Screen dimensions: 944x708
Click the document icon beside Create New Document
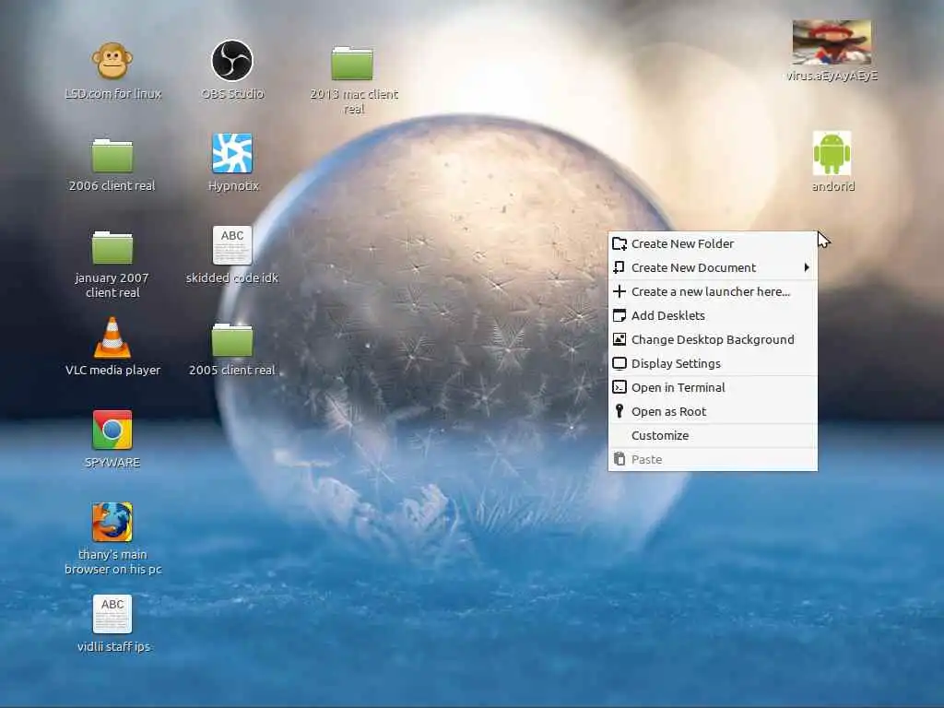click(x=619, y=267)
